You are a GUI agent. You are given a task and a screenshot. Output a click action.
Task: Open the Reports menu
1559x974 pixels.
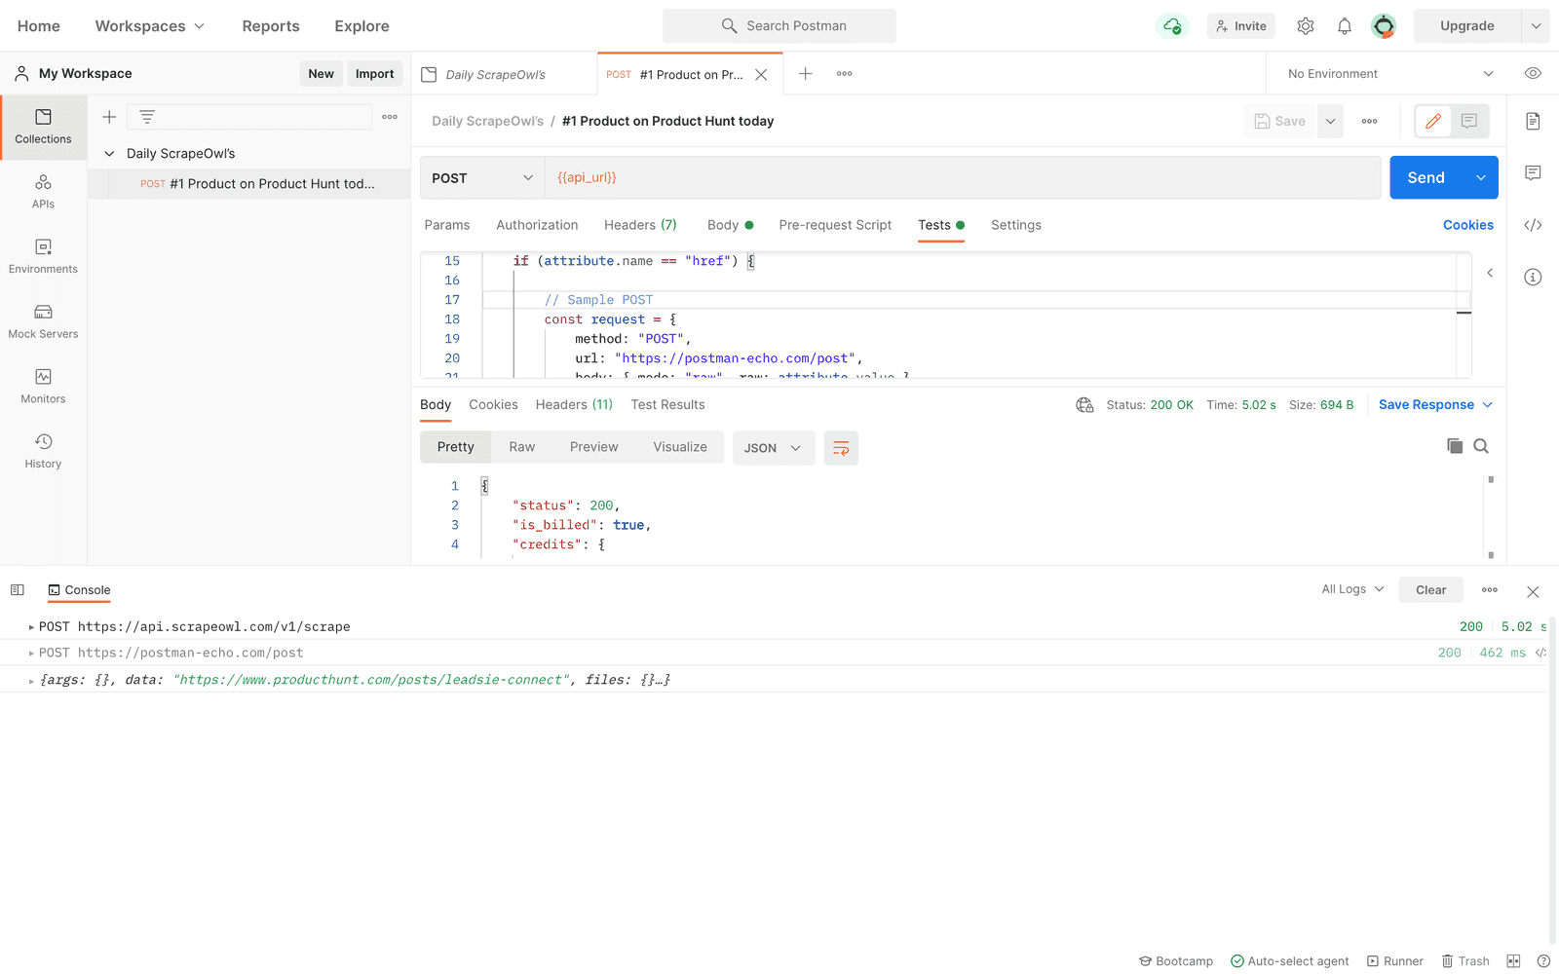tap(270, 25)
